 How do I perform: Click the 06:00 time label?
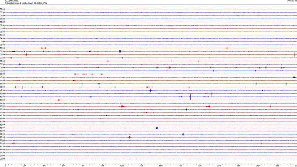click(x=2, y=48)
